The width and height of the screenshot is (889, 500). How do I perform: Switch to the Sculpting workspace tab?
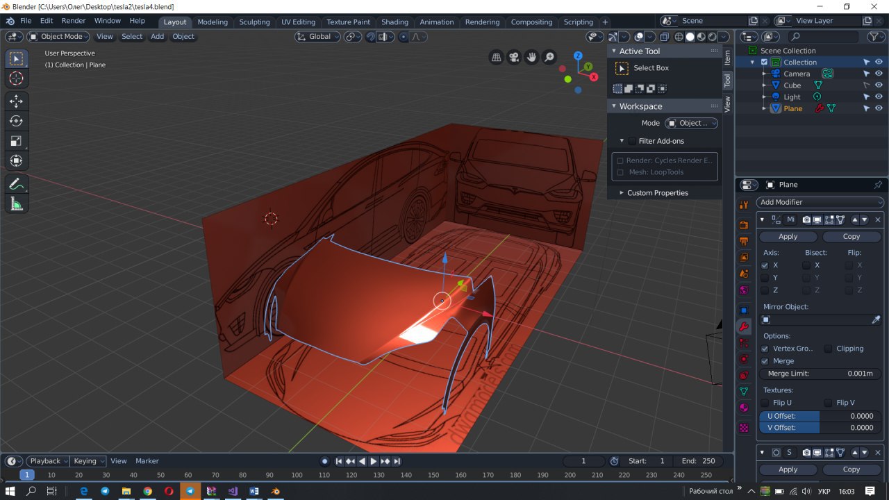point(254,22)
